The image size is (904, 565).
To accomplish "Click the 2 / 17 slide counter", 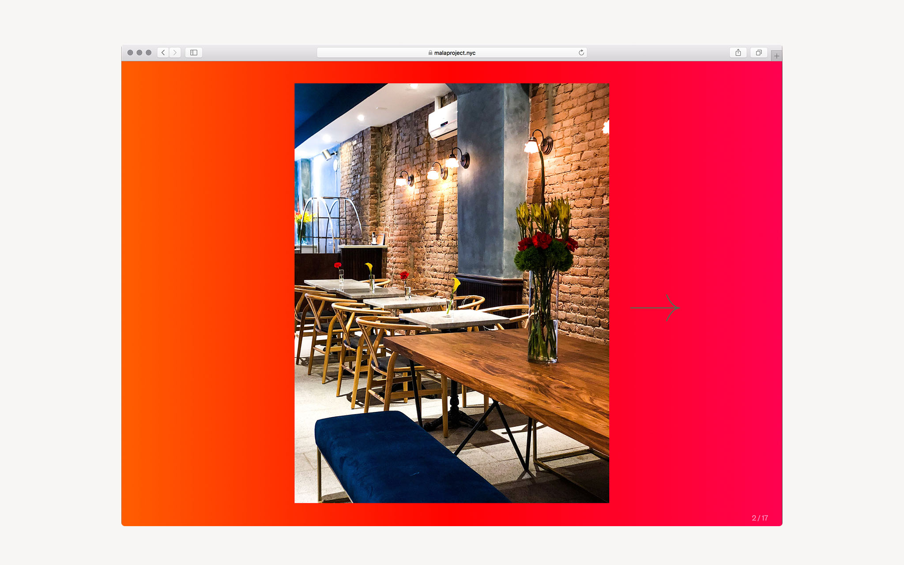I will click(x=760, y=518).
